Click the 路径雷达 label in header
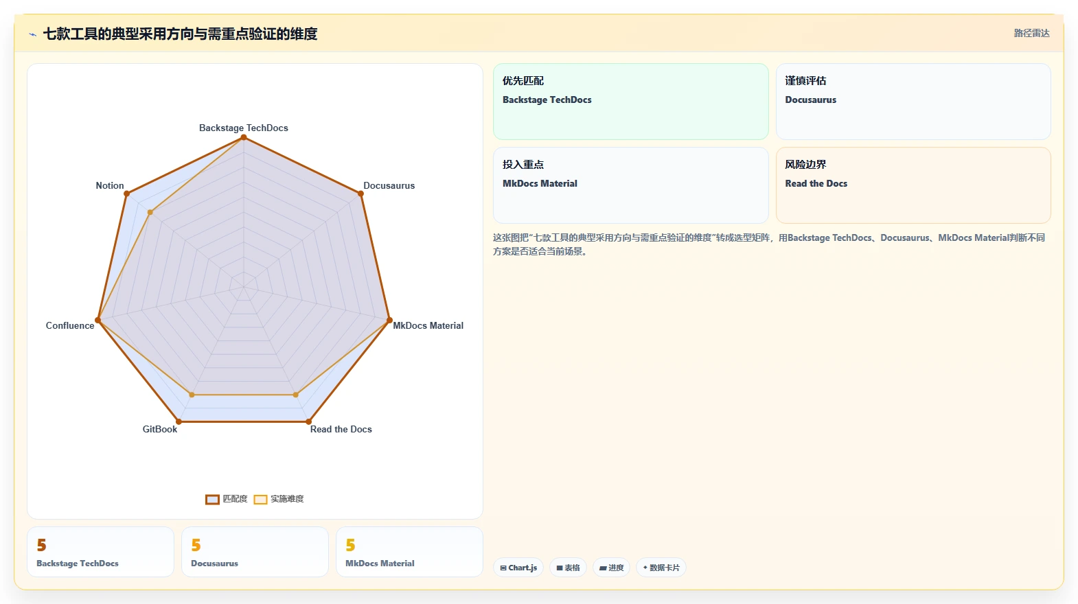Image resolution: width=1078 pixels, height=604 pixels. [1031, 33]
